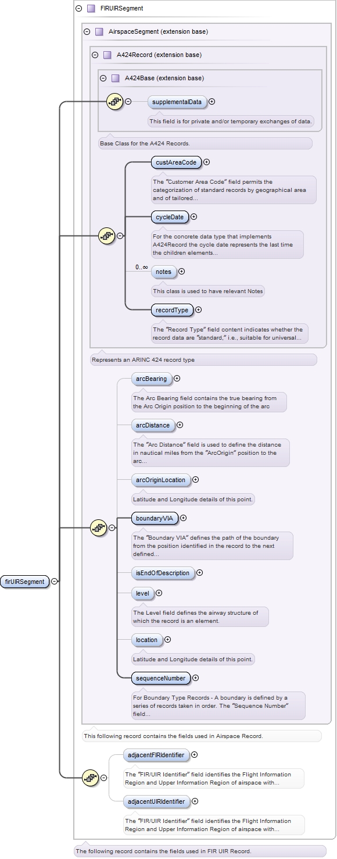
Task: Expand the custAreaCode element
Action: click(206, 163)
